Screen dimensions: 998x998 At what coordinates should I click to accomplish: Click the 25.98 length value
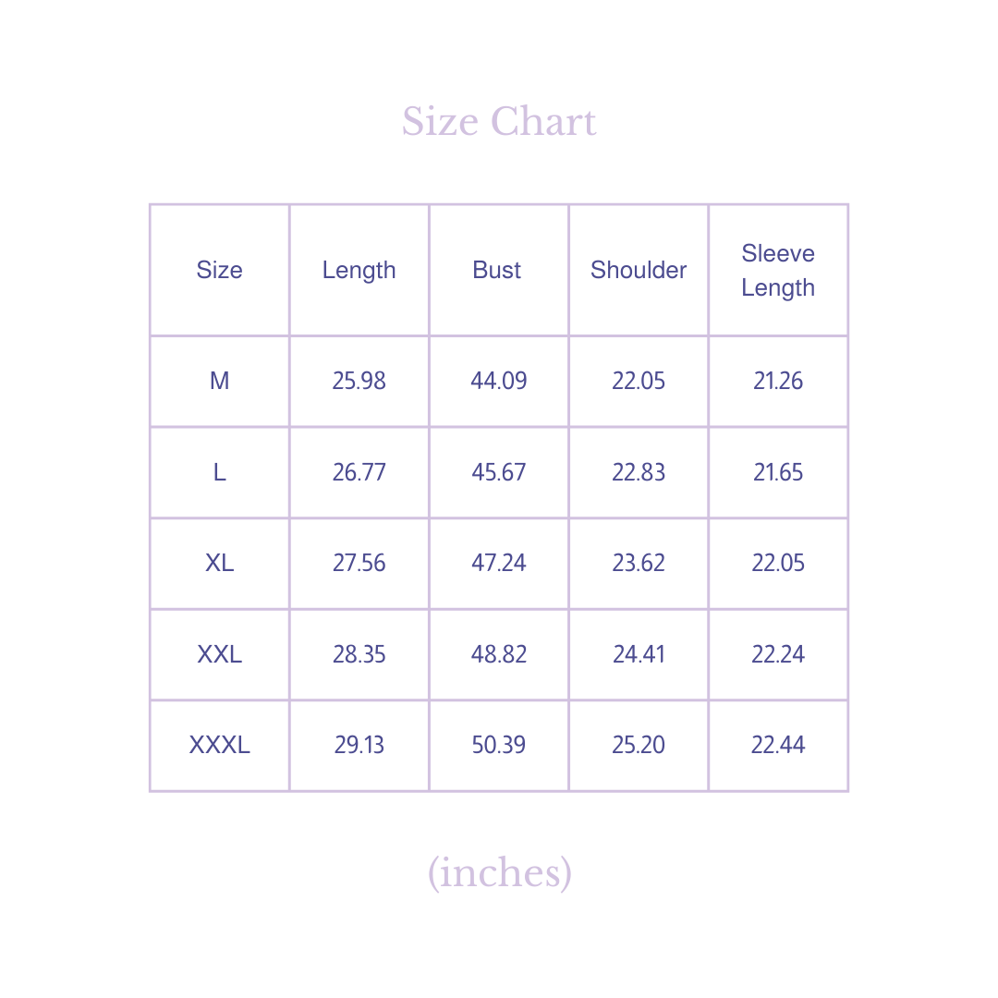click(359, 381)
